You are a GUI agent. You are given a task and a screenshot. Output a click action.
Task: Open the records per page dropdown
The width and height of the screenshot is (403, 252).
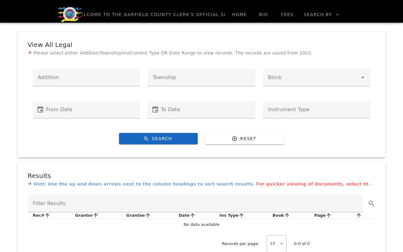pyautogui.click(x=276, y=243)
